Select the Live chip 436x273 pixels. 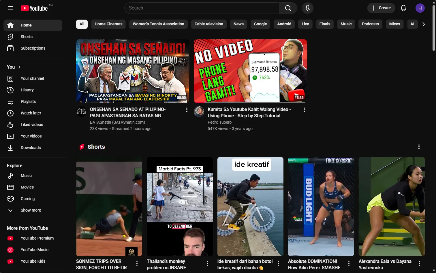[305, 24]
